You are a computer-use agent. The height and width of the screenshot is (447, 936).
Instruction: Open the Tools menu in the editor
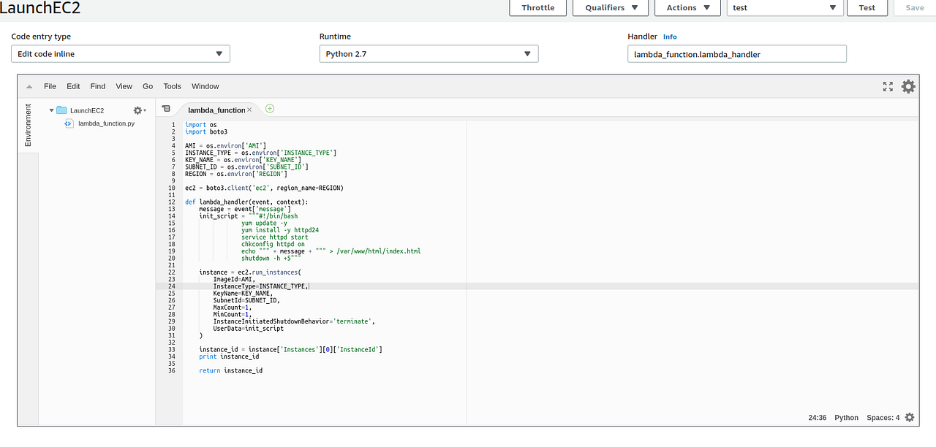click(172, 86)
